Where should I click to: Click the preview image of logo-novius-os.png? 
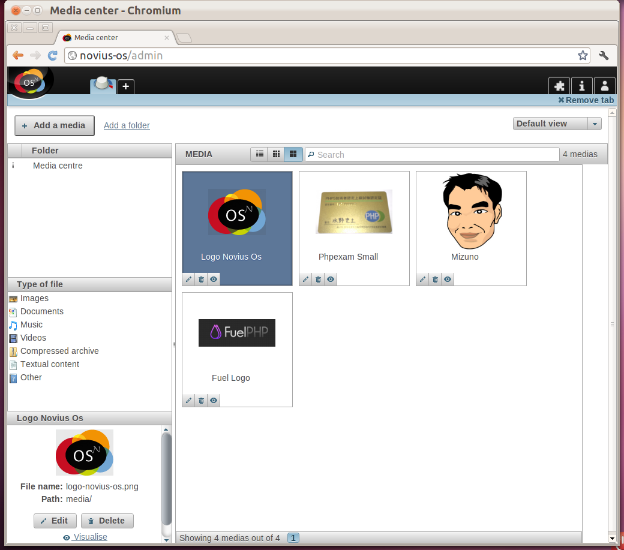click(85, 453)
